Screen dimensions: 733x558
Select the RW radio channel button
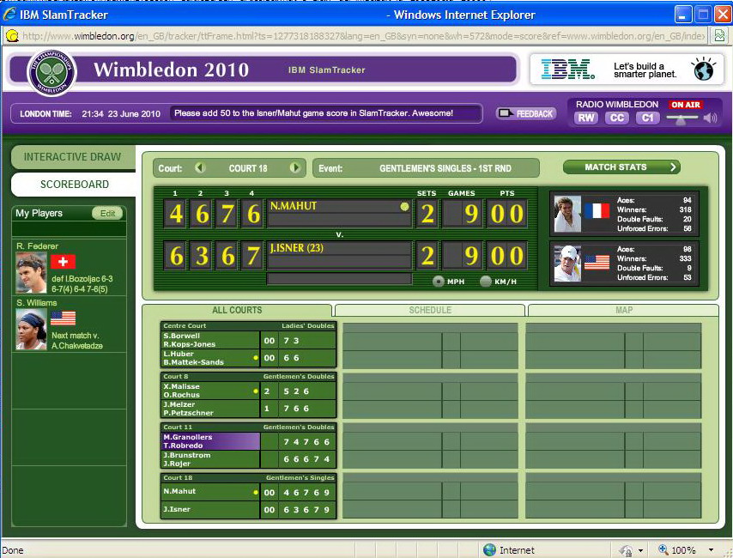[585, 118]
